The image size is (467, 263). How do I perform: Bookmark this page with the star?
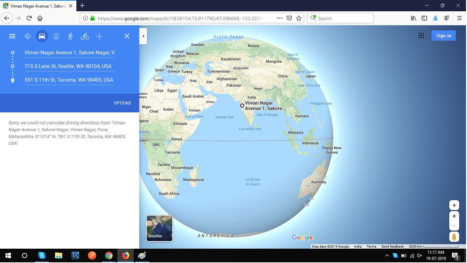[299, 18]
